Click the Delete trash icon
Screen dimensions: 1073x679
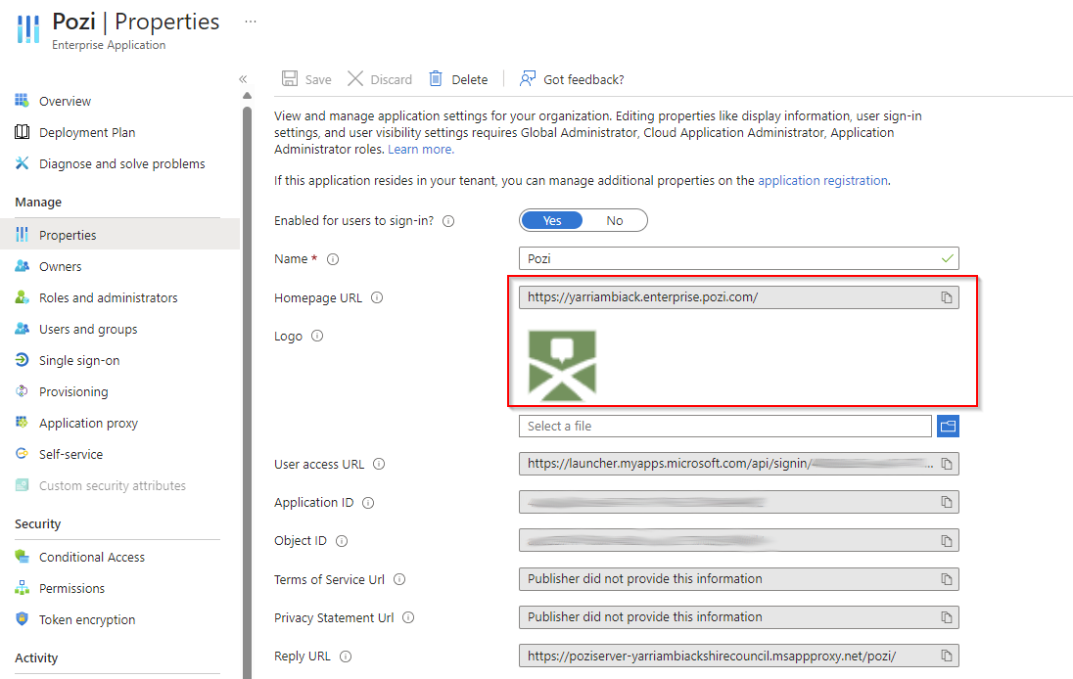[436, 79]
